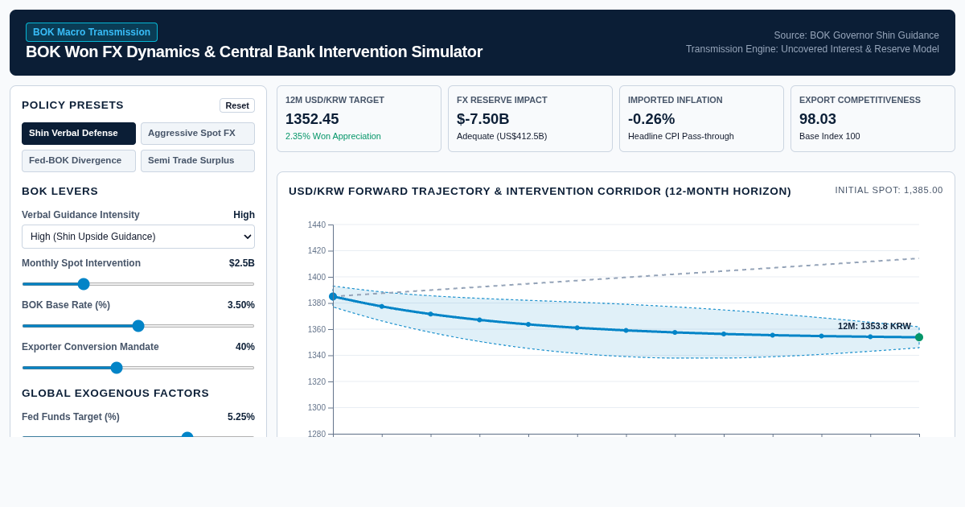
Task: Click the 1280 y-axis label
Action: pyautogui.click(x=317, y=434)
